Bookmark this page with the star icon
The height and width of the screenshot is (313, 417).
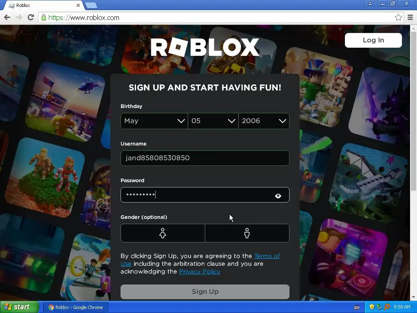[398, 18]
